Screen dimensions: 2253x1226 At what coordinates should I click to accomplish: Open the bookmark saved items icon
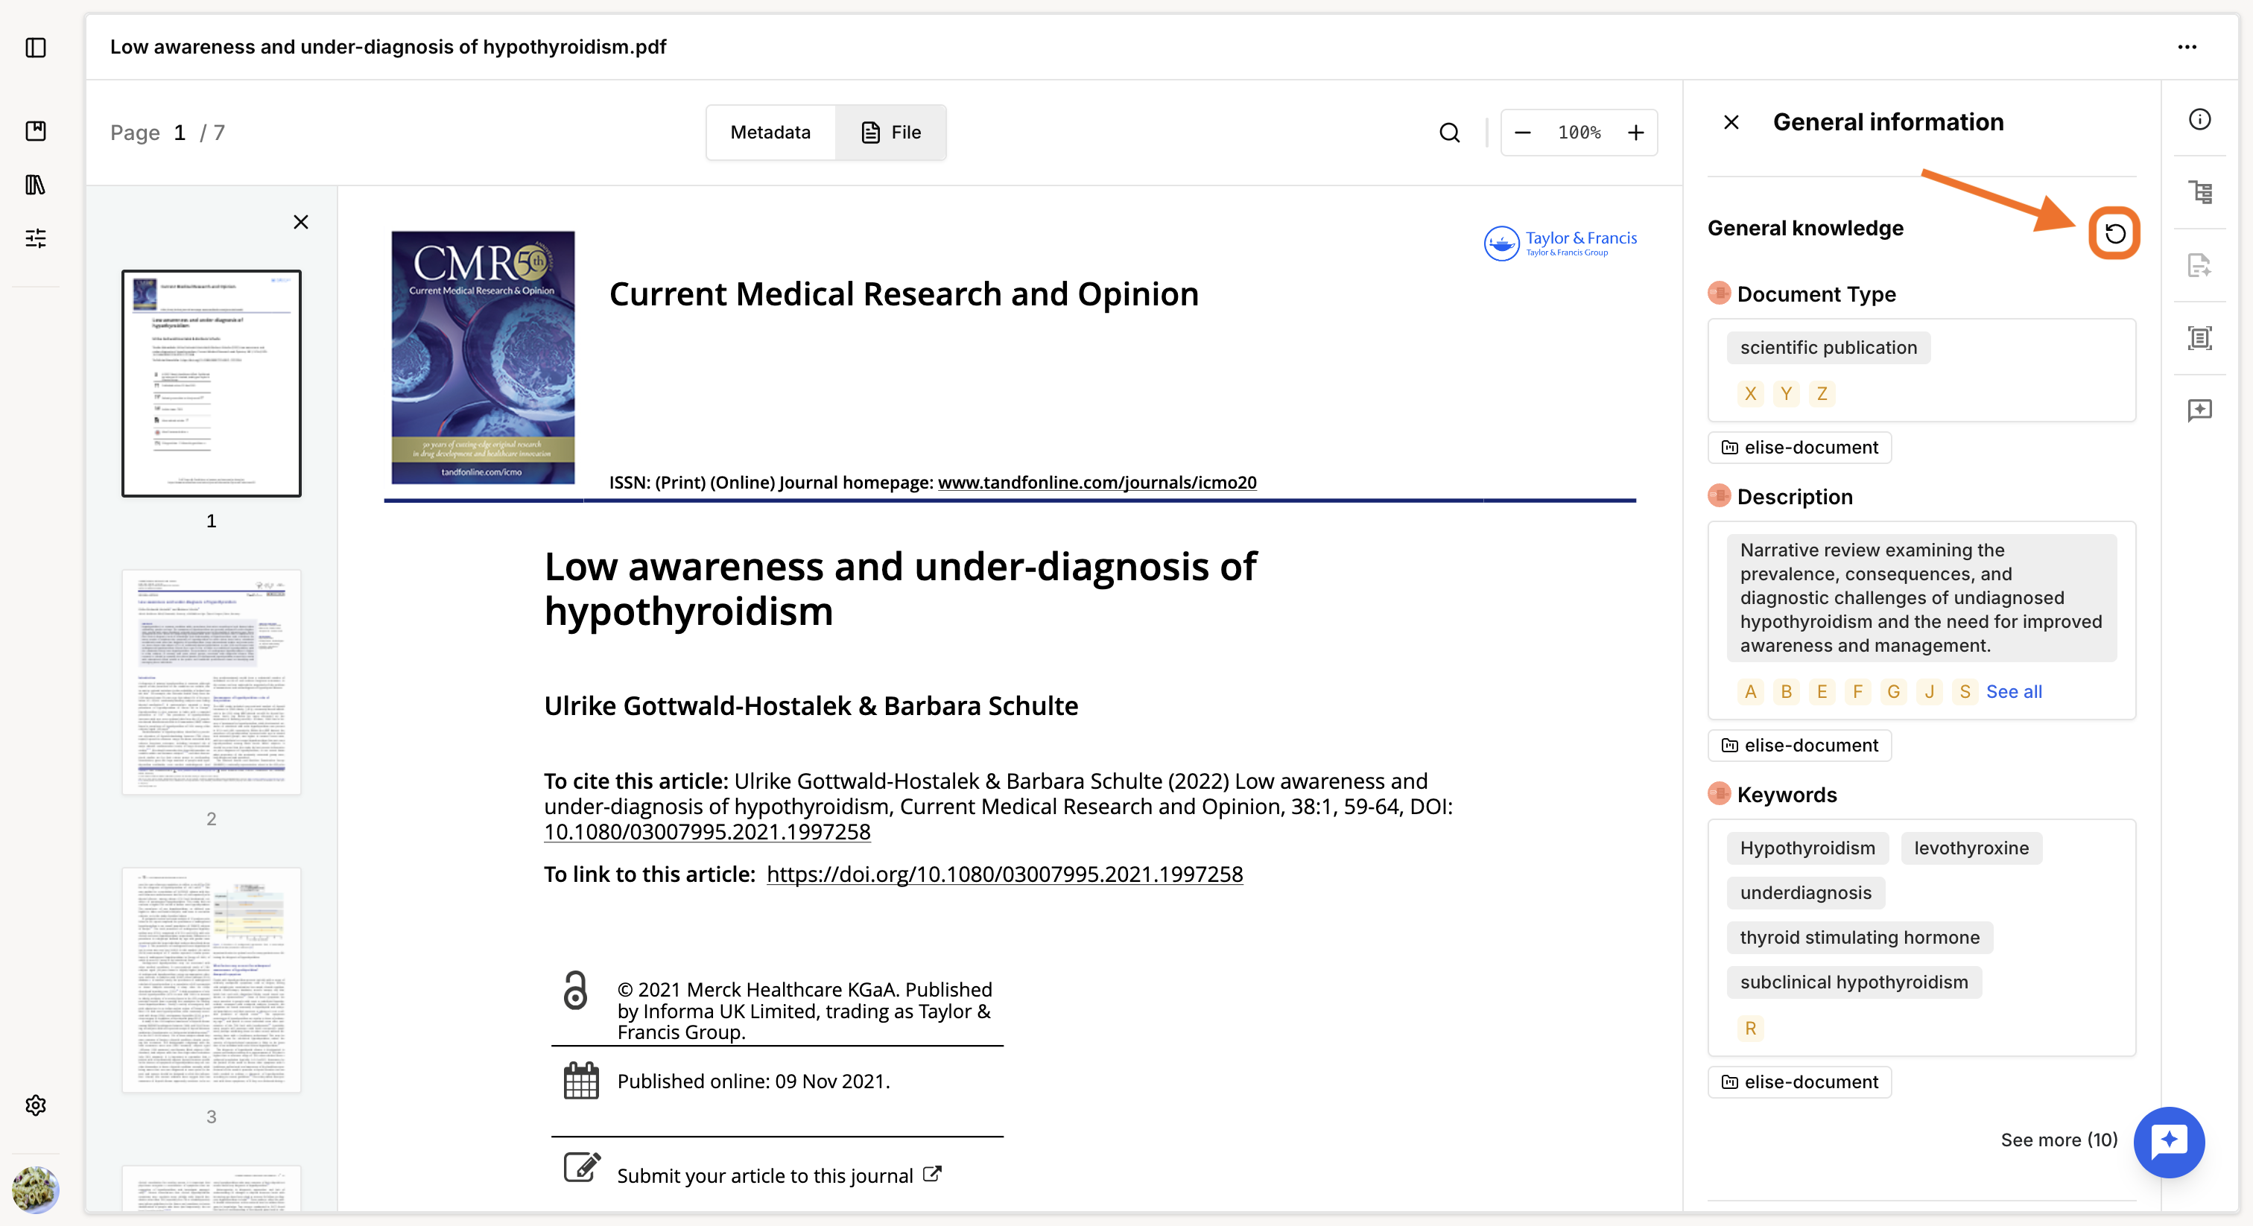[x=36, y=131]
